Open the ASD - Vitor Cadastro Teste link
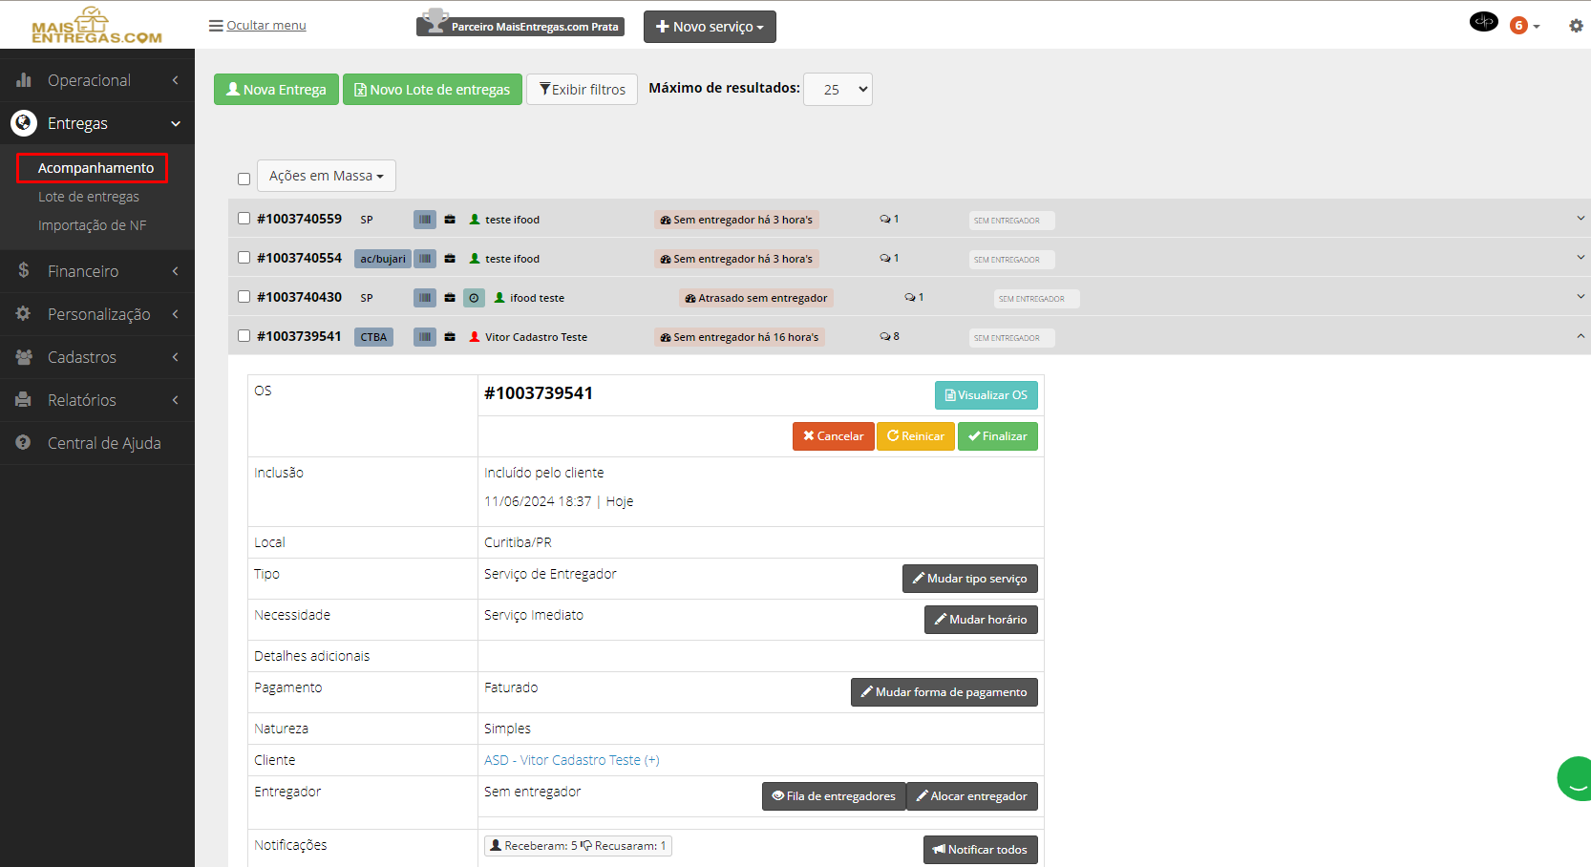This screenshot has width=1591, height=867. 571,760
